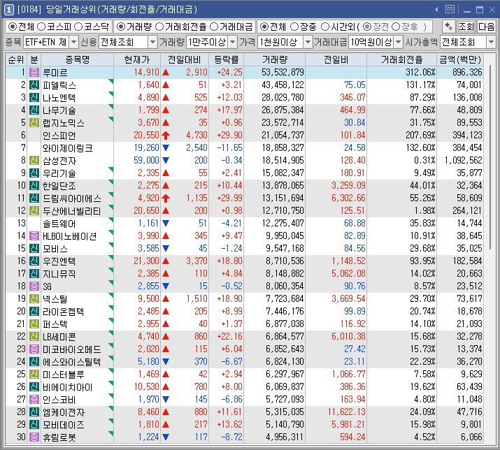Image resolution: width=500 pixels, height=450 pixels.
Task: Click the down triangle icon for 와이제이링크
Action: tap(166, 148)
